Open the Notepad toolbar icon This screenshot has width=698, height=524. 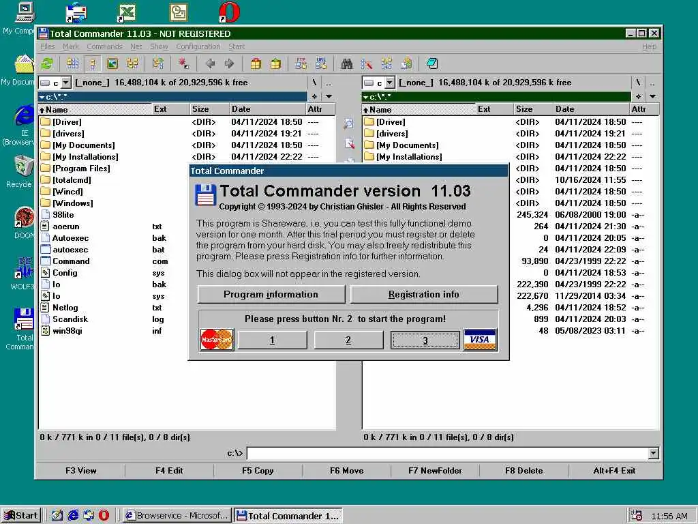pos(431,63)
